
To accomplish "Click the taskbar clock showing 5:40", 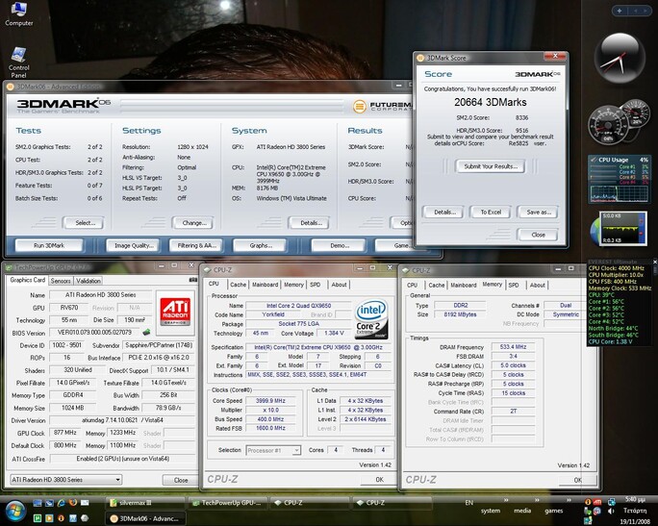I will pyautogui.click(x=635, y=500).
